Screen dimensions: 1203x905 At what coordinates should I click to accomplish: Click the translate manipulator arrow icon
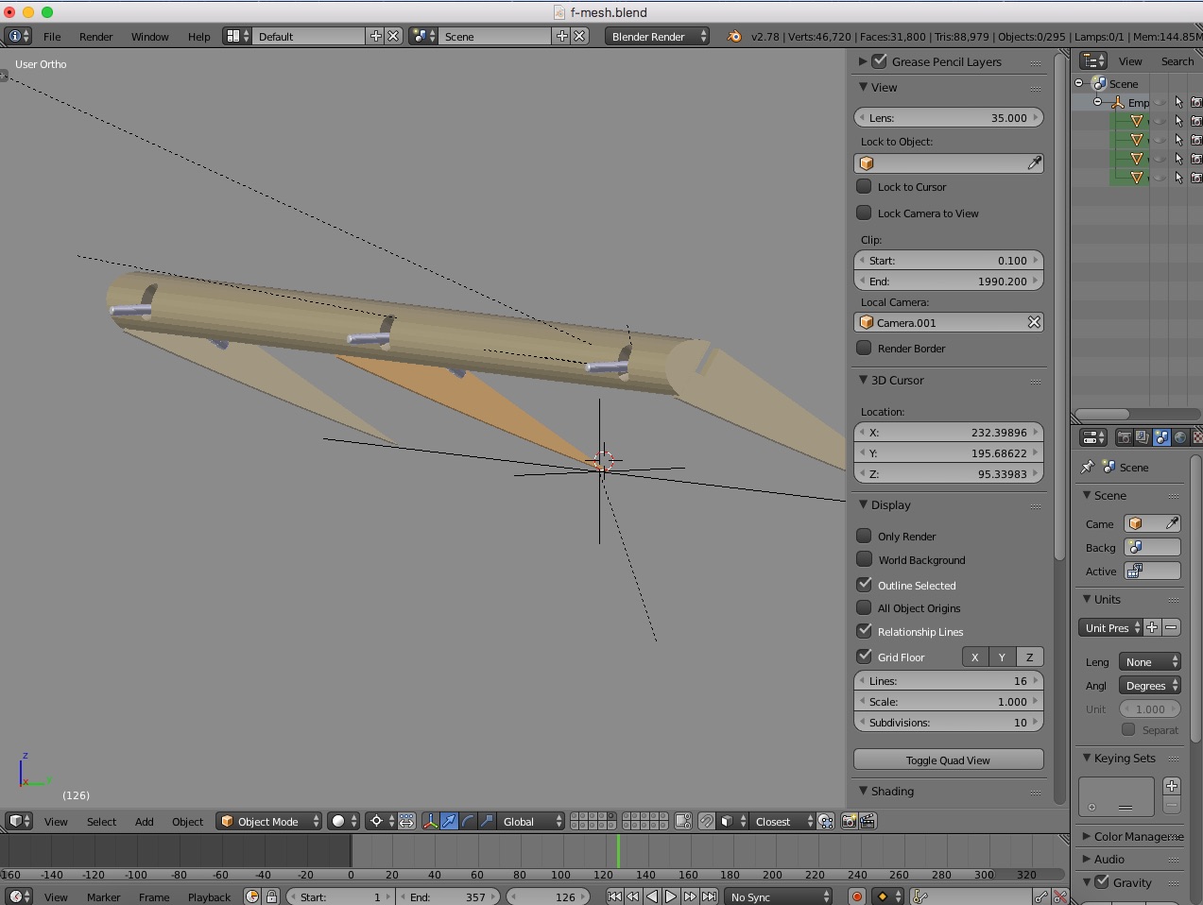449,822
